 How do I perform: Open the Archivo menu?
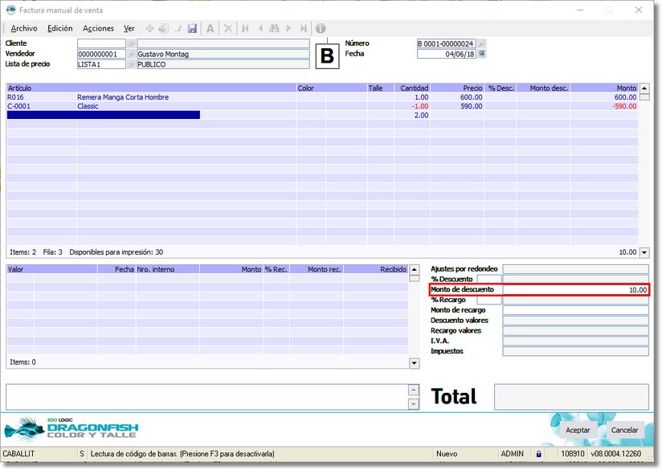24,28
